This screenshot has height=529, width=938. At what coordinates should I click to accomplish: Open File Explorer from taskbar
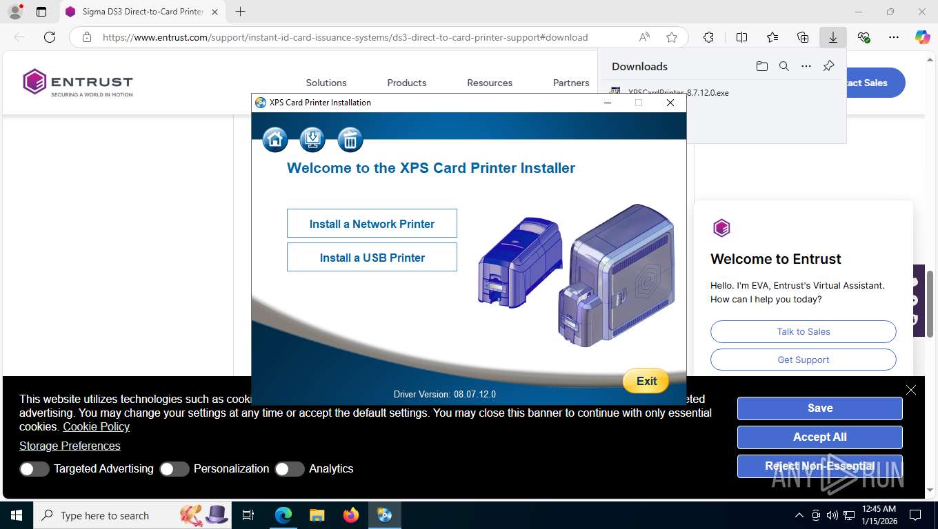click(317, 515)
